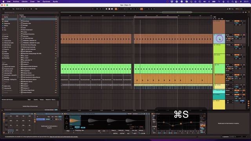Image resolution: width=251 pixels, height=141 pixels.
Task: Click the macOS Spotlight search icon
Action: 233,2
